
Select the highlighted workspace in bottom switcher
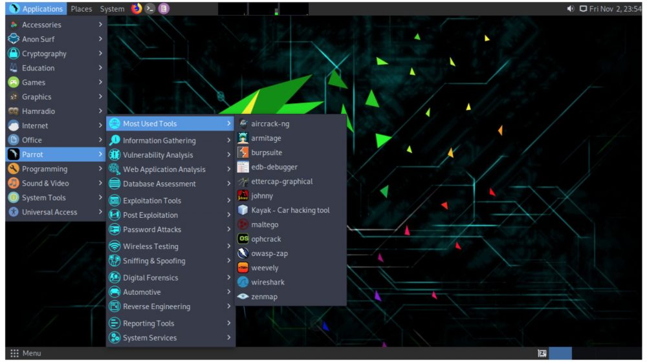pos(560,353)
